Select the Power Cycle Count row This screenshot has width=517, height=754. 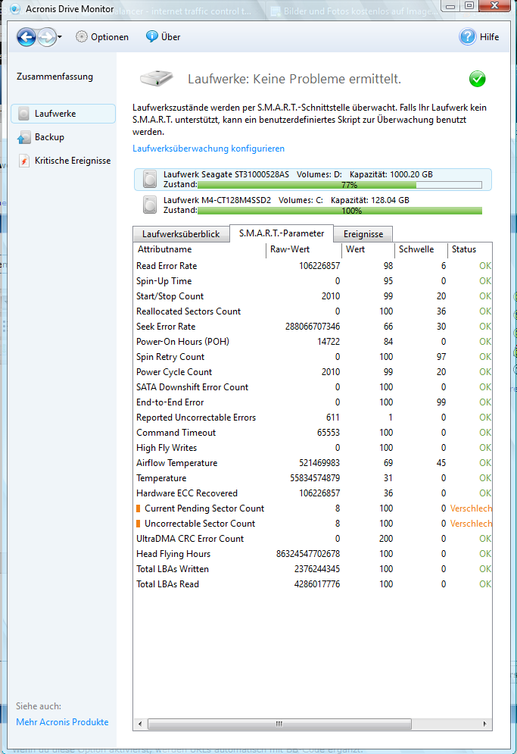[313, 372]
